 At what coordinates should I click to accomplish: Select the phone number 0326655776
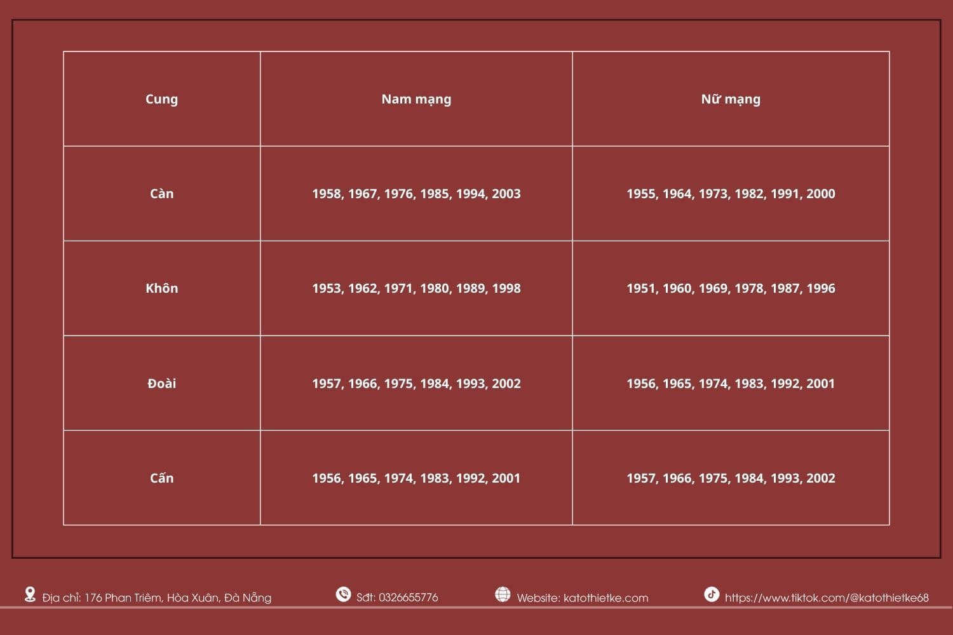click(x=408, y=598)
